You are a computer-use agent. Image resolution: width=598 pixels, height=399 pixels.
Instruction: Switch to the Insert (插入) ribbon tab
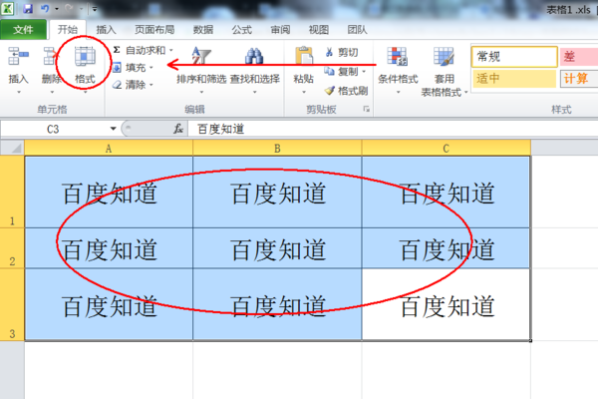[x=106, y=29]
